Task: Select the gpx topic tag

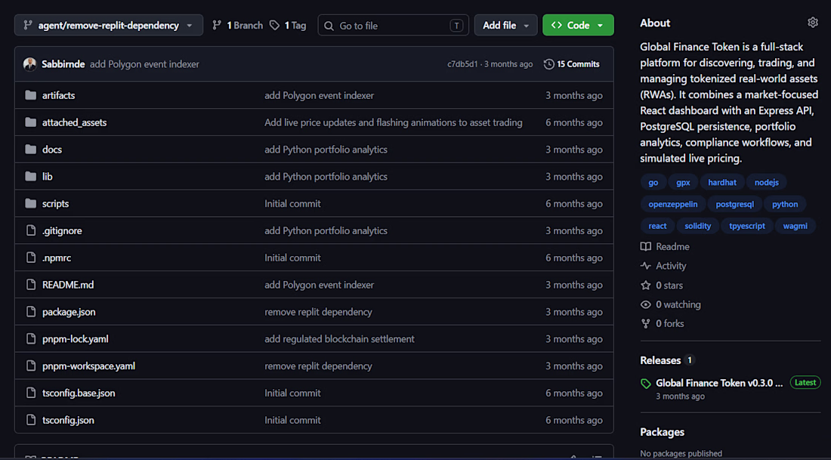Action: (x=683, y=182)
